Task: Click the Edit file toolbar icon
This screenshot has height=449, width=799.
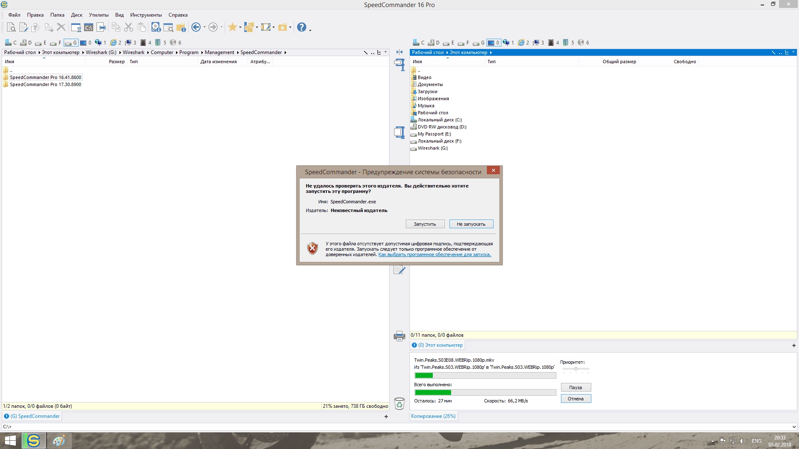Action: [x=24, y=27]
